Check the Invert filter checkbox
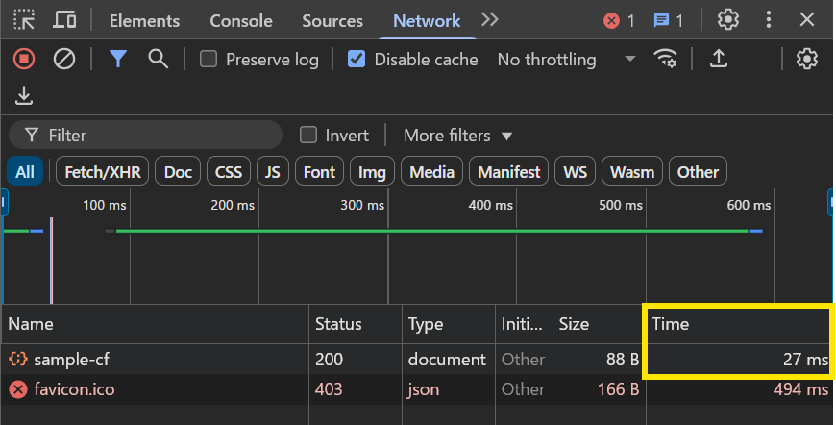 [x=308, y=135]
